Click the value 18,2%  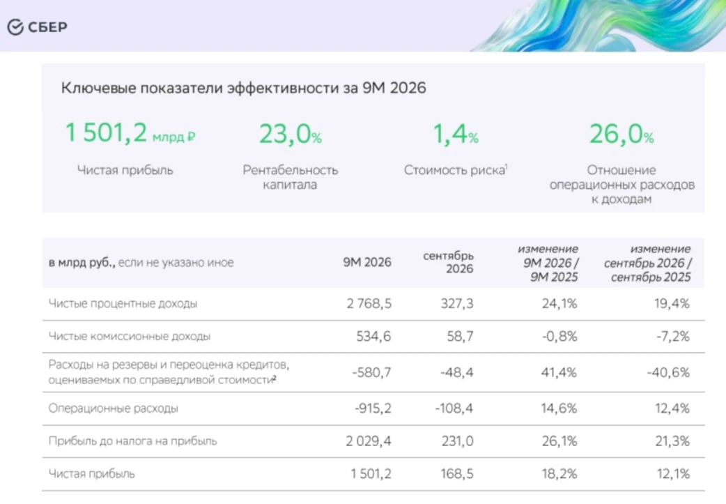[559, 474]
